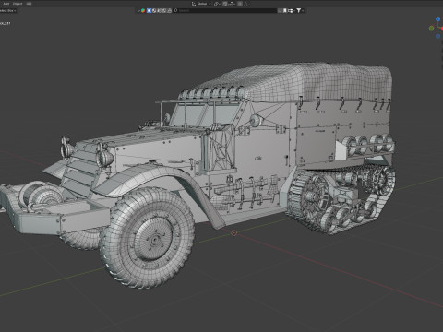Click the hierarchy icon left of the funnel
Image resolution: width=443 pixels, height=332 pixels.
tap(290, 10)
